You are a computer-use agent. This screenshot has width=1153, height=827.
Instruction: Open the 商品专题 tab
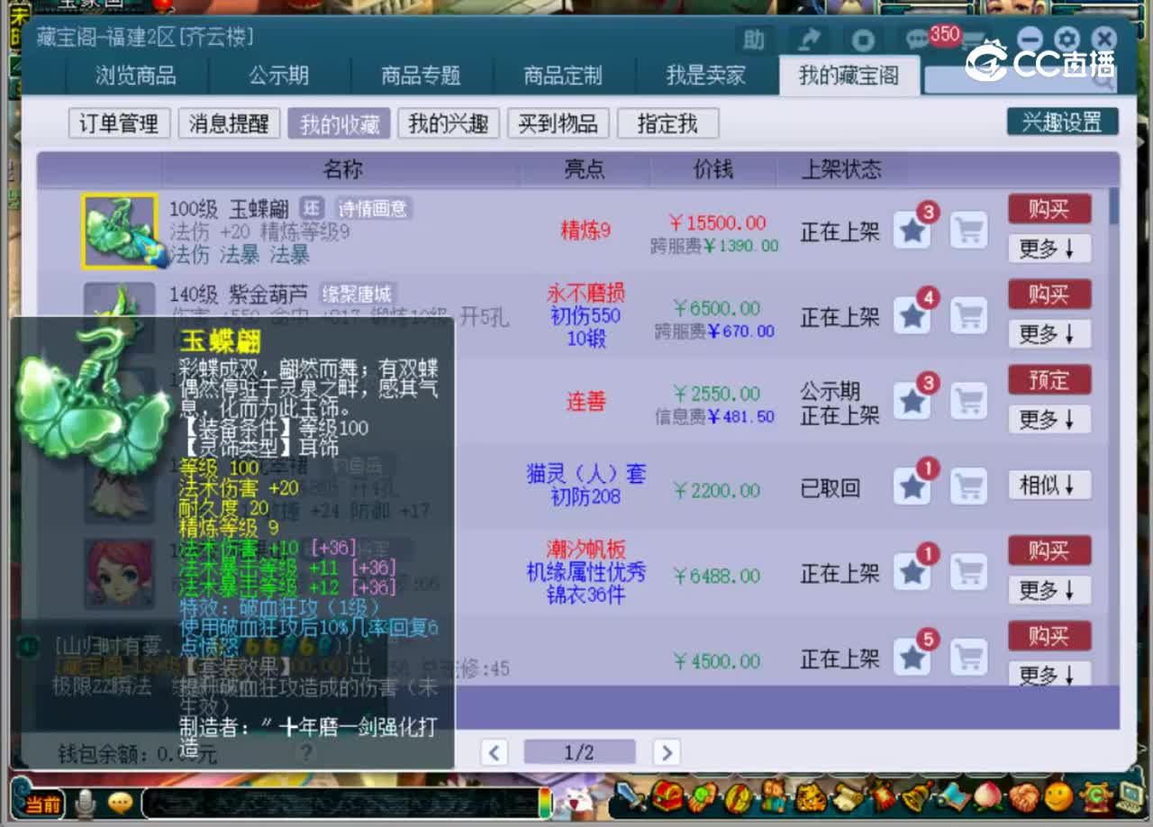(x=421, y=76)
